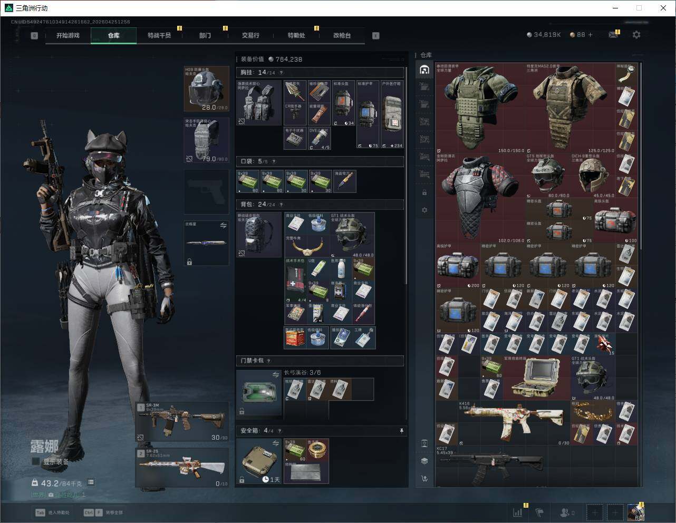This screenshot has width=676, height=523.
Task: Select the equipped body armor 79.0 slot
Action: click(x=206, y=140)
